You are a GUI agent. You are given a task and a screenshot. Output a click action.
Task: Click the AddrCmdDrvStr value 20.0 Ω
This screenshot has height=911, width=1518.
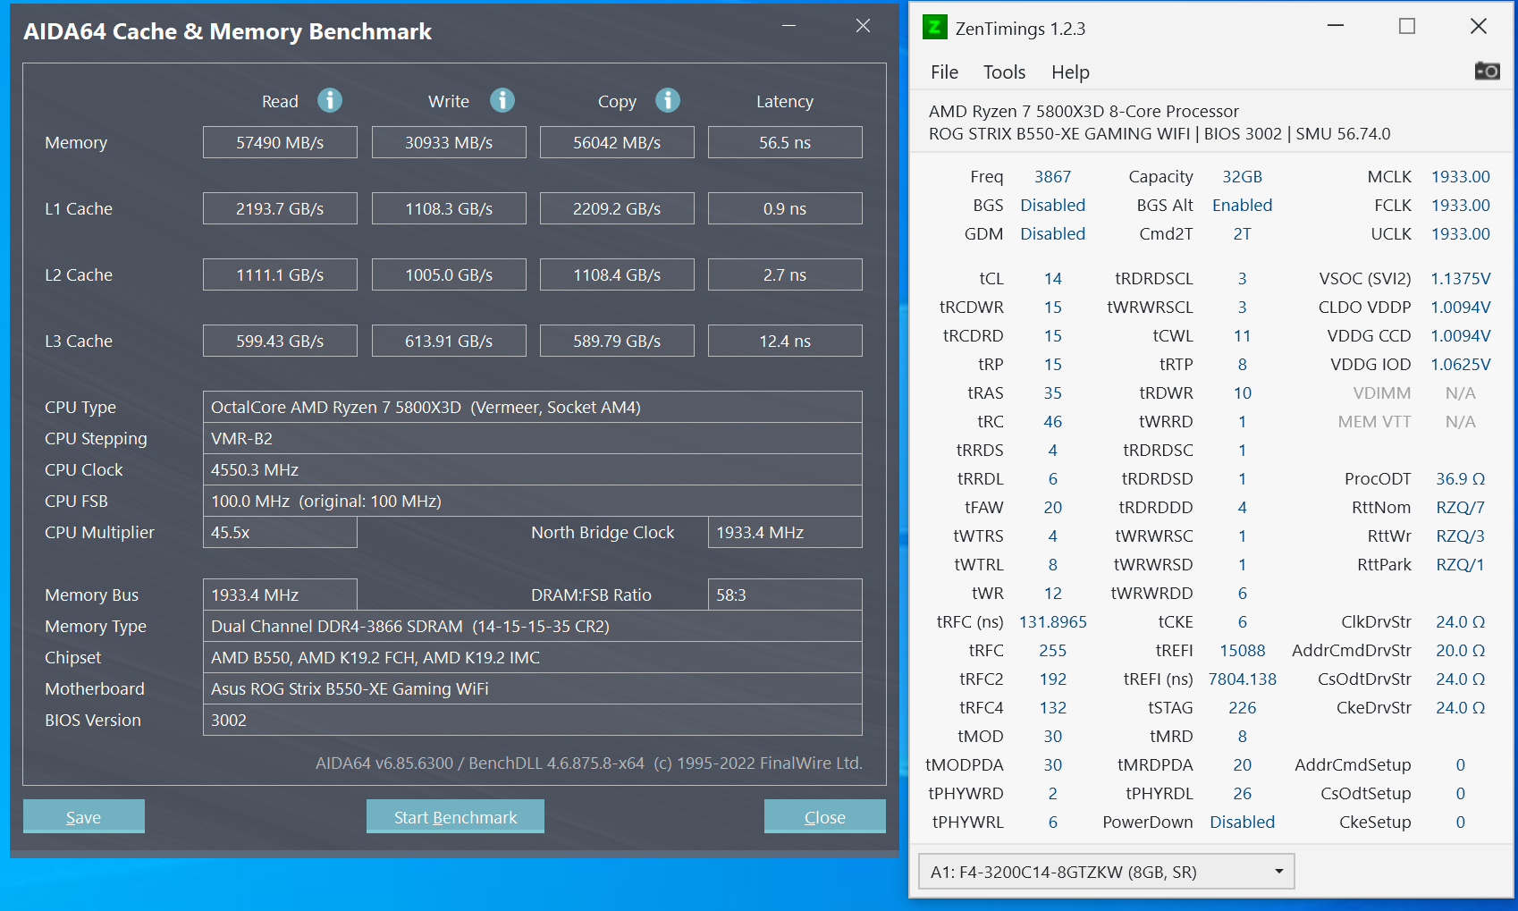pyautogui.click(x=1461, y=651)
